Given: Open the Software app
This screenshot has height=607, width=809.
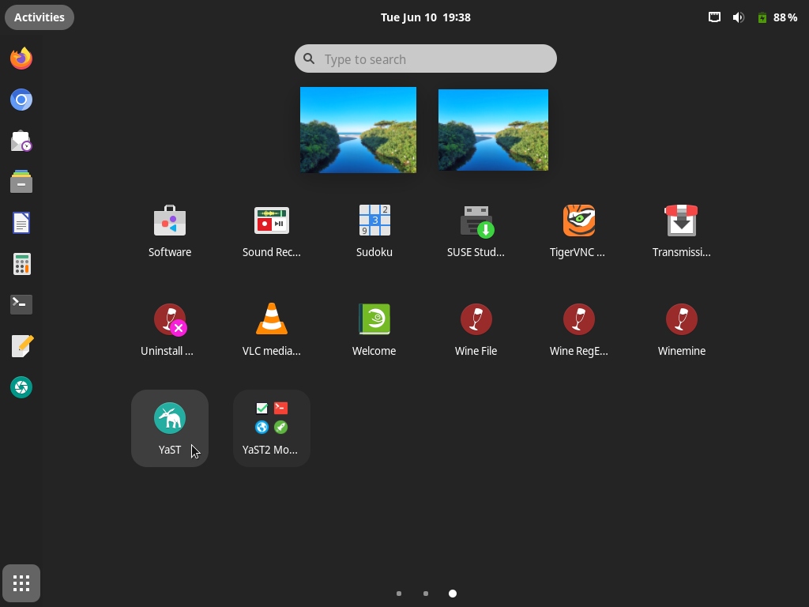Looking at the screenshot, I should coord(170,232).
